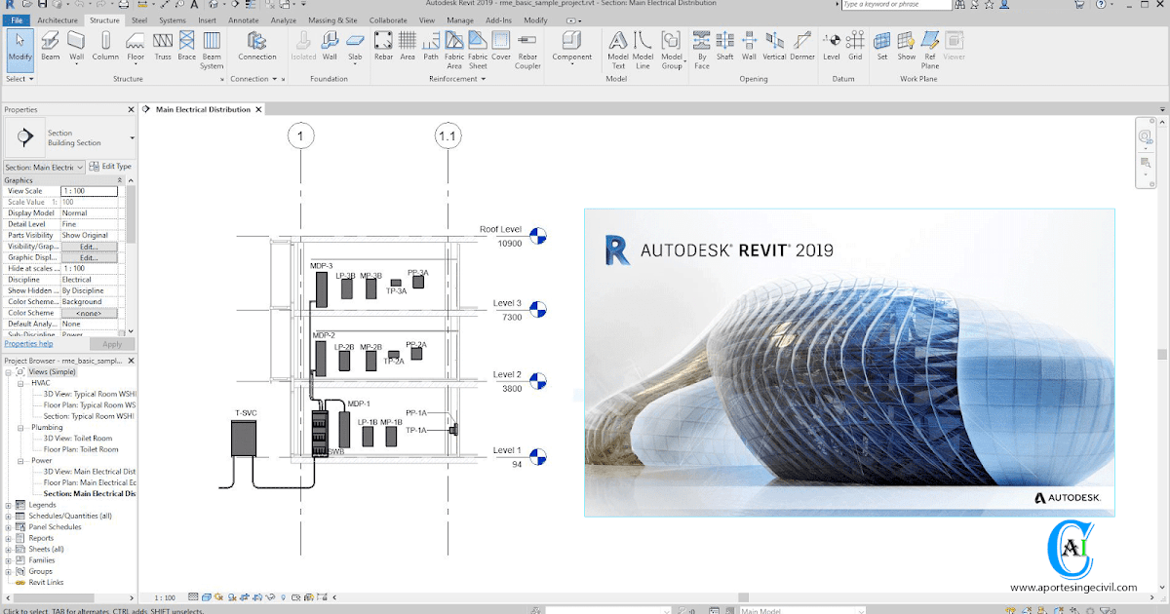Select the Brace tool

[x=186, y=47]
